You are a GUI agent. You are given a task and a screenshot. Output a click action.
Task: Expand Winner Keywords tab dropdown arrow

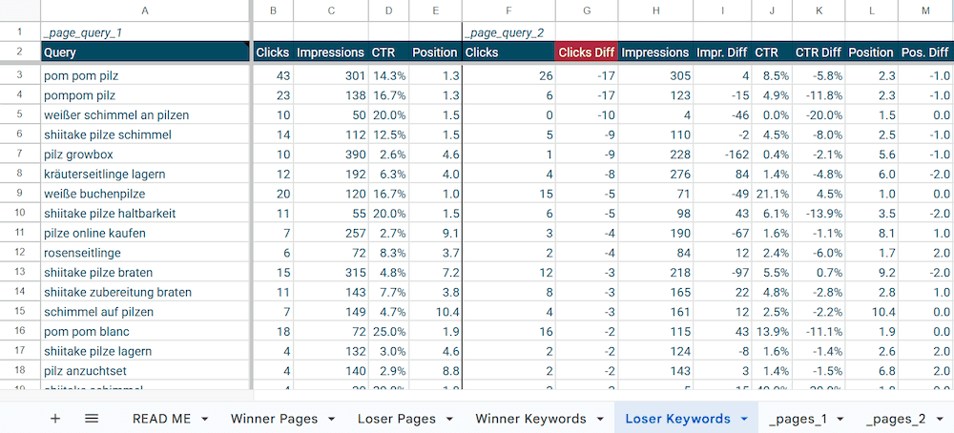(600, 419)
